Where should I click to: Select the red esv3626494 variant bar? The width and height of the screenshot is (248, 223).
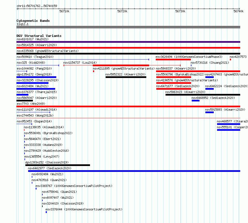173,60
